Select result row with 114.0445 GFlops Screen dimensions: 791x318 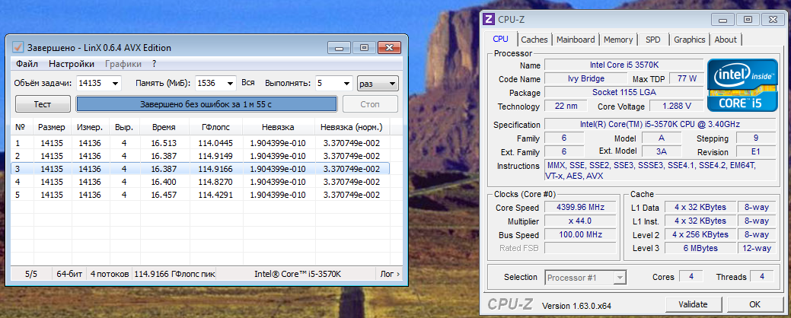point(200,143)
